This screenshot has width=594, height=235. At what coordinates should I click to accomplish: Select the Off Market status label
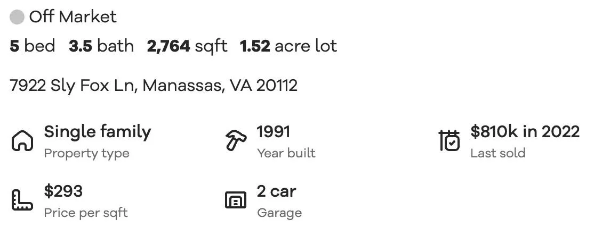tap(73, 17)
